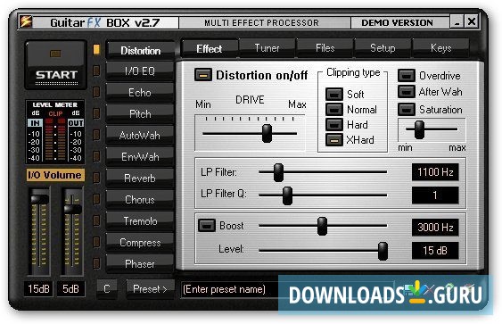
Task: Click the 15 dB Boost level value
Action: [435, 250]
